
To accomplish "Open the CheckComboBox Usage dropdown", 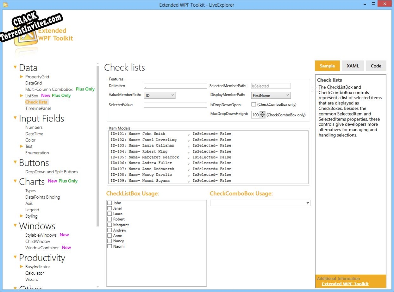I will (308, 203).
